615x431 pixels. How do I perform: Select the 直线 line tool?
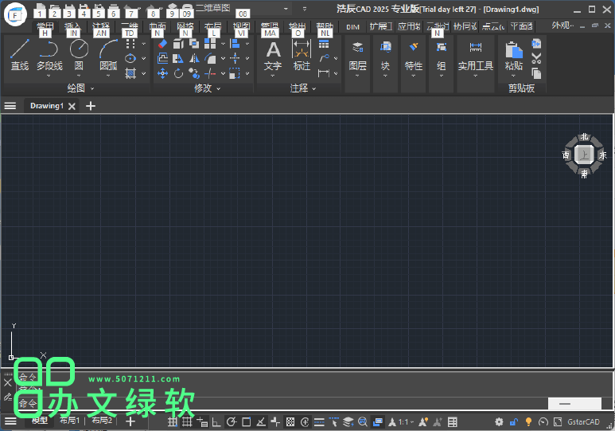pos(20,55)
